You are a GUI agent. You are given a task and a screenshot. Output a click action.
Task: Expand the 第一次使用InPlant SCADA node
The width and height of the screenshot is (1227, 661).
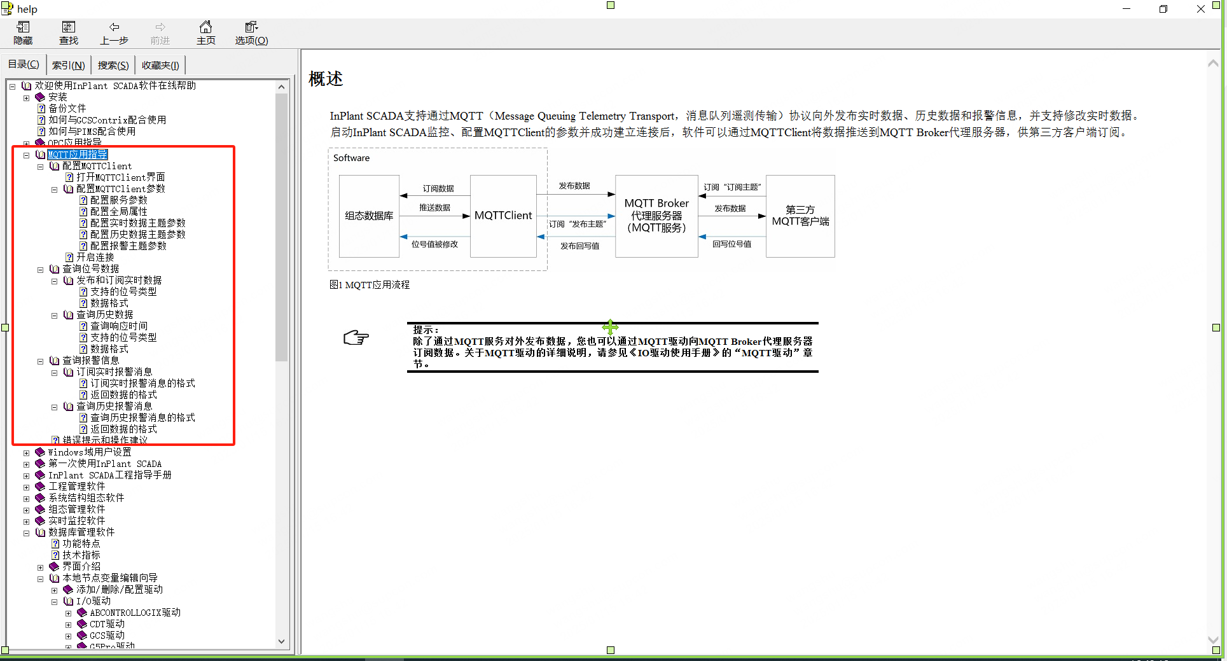click(x=26, y=464)
